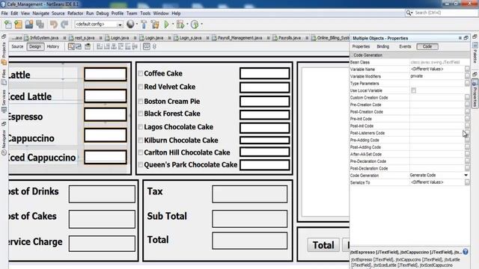Click the Open Project toolbar icon

coord(29,25)
